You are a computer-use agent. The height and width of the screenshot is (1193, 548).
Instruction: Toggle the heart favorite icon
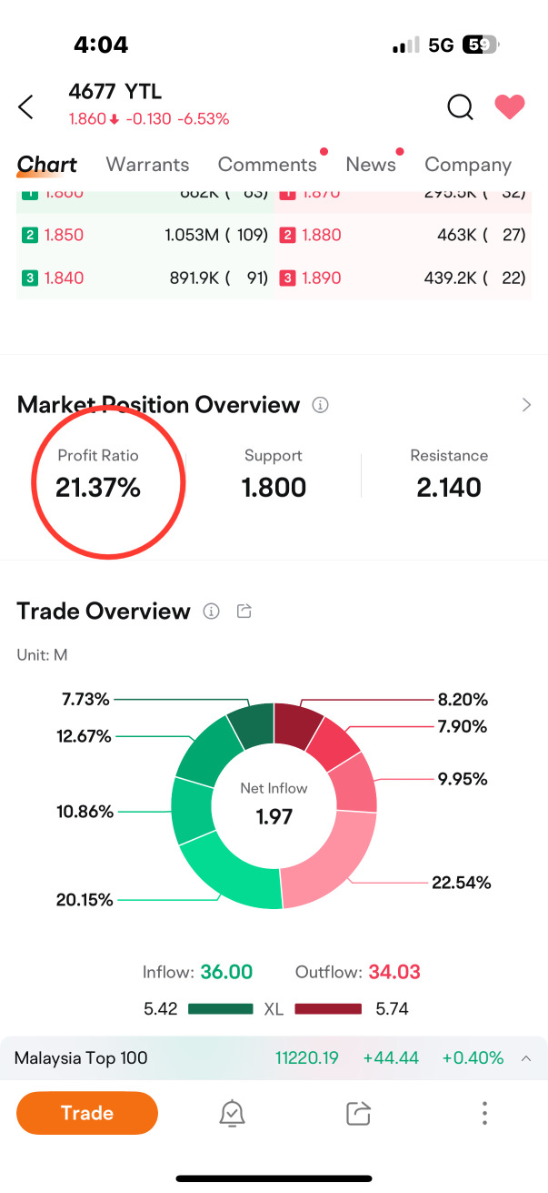coord(510,106)
